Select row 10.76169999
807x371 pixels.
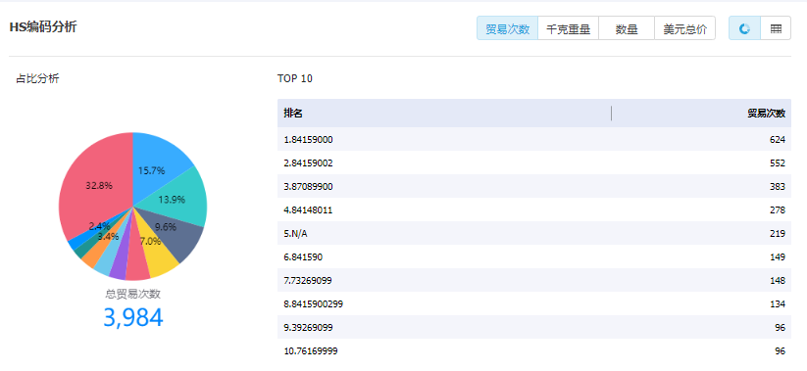[x=534, y=351]
